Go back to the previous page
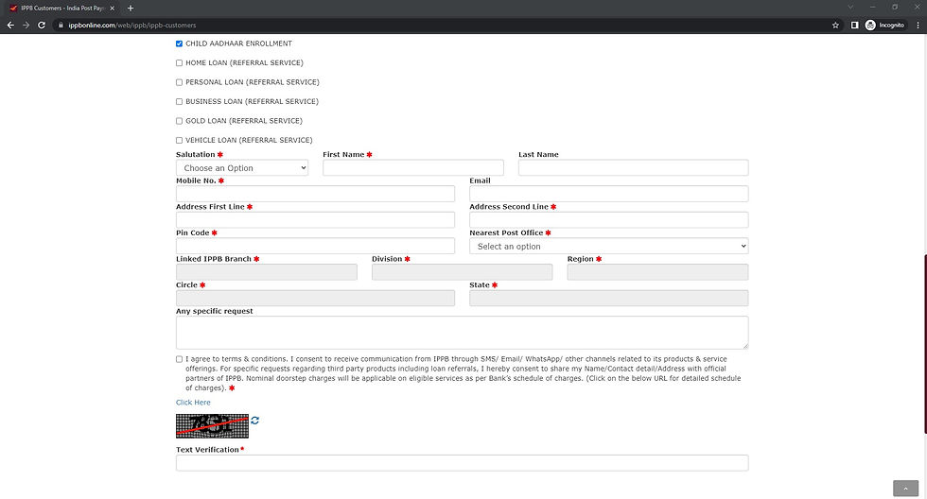 (10, 26)
